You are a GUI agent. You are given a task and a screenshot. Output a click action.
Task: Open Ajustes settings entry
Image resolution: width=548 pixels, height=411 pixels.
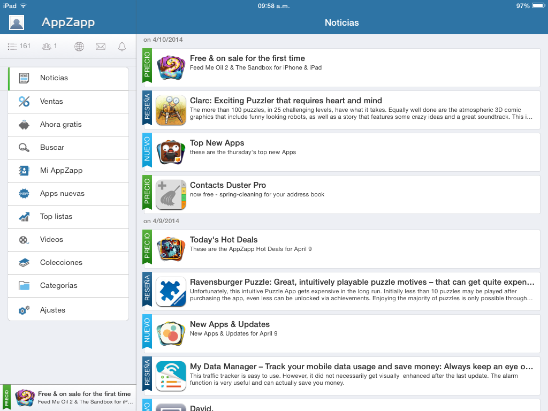point(68,310)
